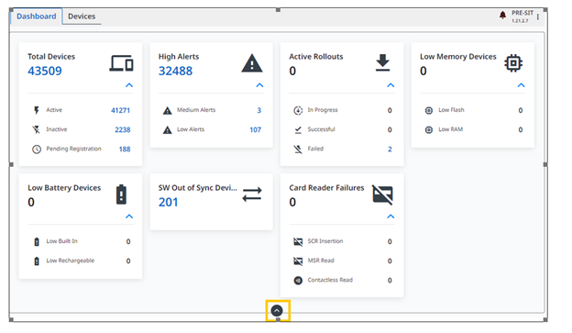Collapse the Active Rollouts card details
This screenshot has width=572, height=333.
coord(390,85)
